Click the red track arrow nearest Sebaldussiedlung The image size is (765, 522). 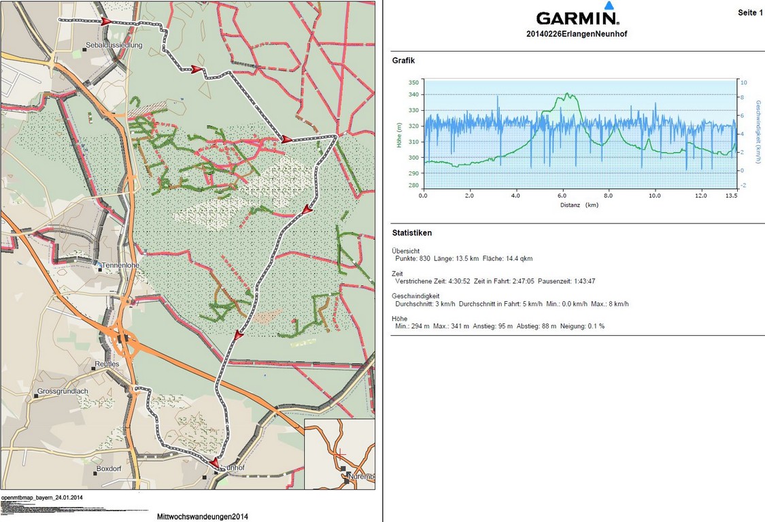[x=106, y=22]
